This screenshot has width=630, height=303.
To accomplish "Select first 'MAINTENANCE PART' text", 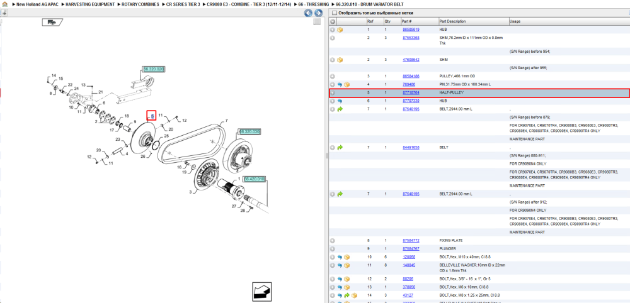I will point(527,139).
